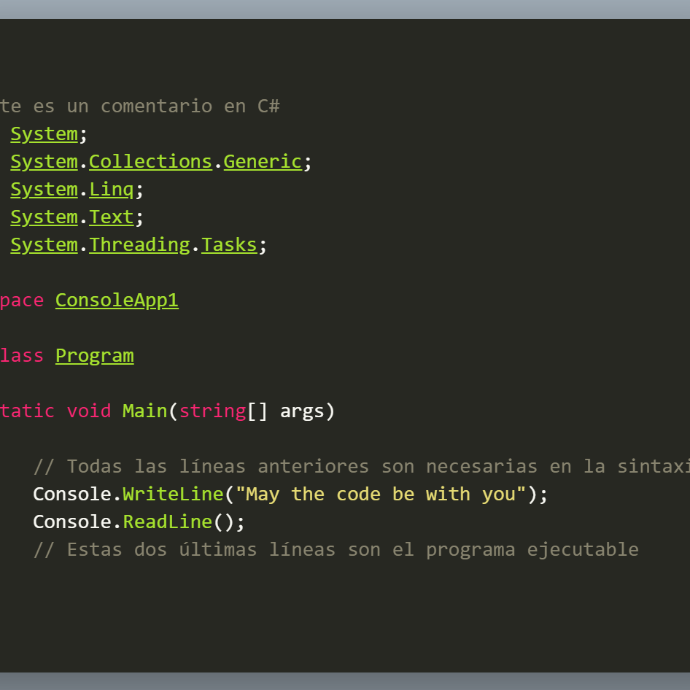Screen dimensions: 690x690
Task: Click the standalone System namespace link
Action: coord(44,134)
